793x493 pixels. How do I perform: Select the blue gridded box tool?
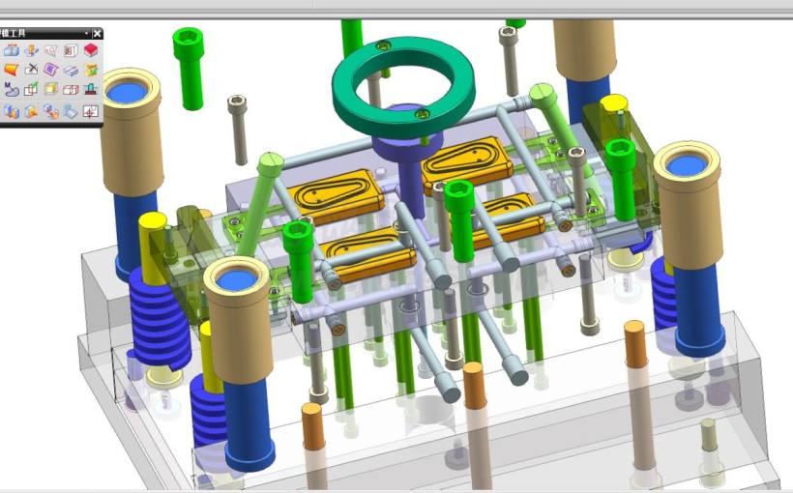[12, 50]
